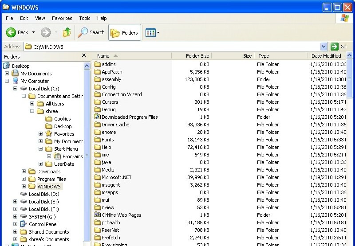Open the Favorites menu
The image size is (355, 246).
click(x=62, y=18)
